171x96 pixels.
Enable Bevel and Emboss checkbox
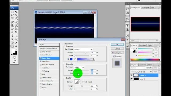point(41,65)
